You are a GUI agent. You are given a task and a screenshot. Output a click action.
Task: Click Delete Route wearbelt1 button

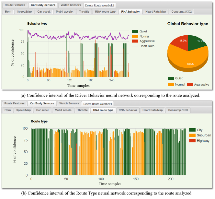pos(98,104)
